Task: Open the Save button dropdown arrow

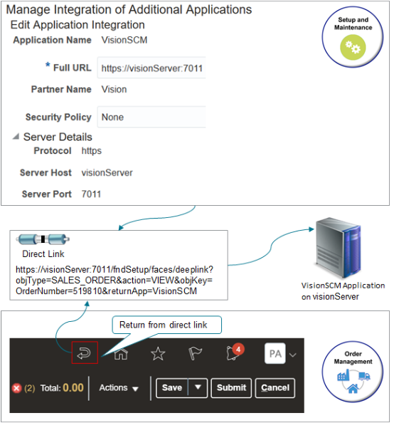Action: click(x=198, y=388)
